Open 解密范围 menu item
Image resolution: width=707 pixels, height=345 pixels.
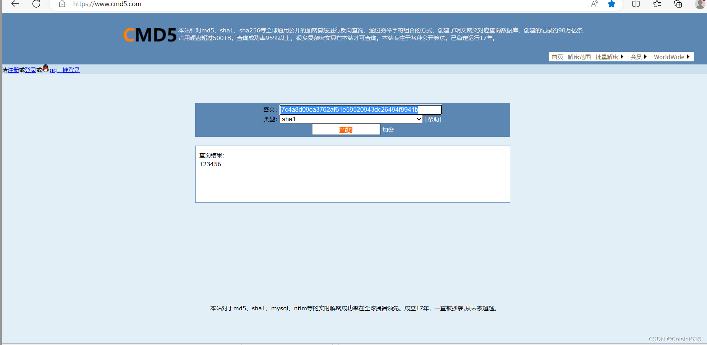[579, 57]
